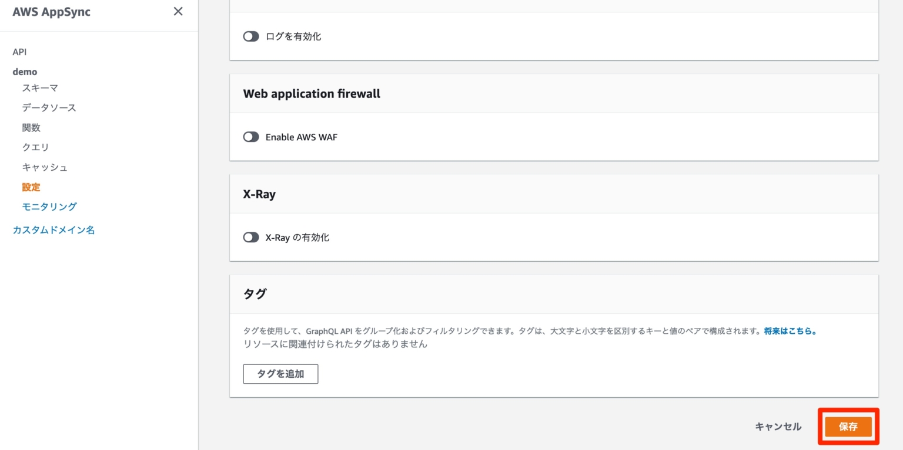Viewport: 903px width, 450px height.
Task: Click the Web application firewall section header
Action: [x=312, y=93]
